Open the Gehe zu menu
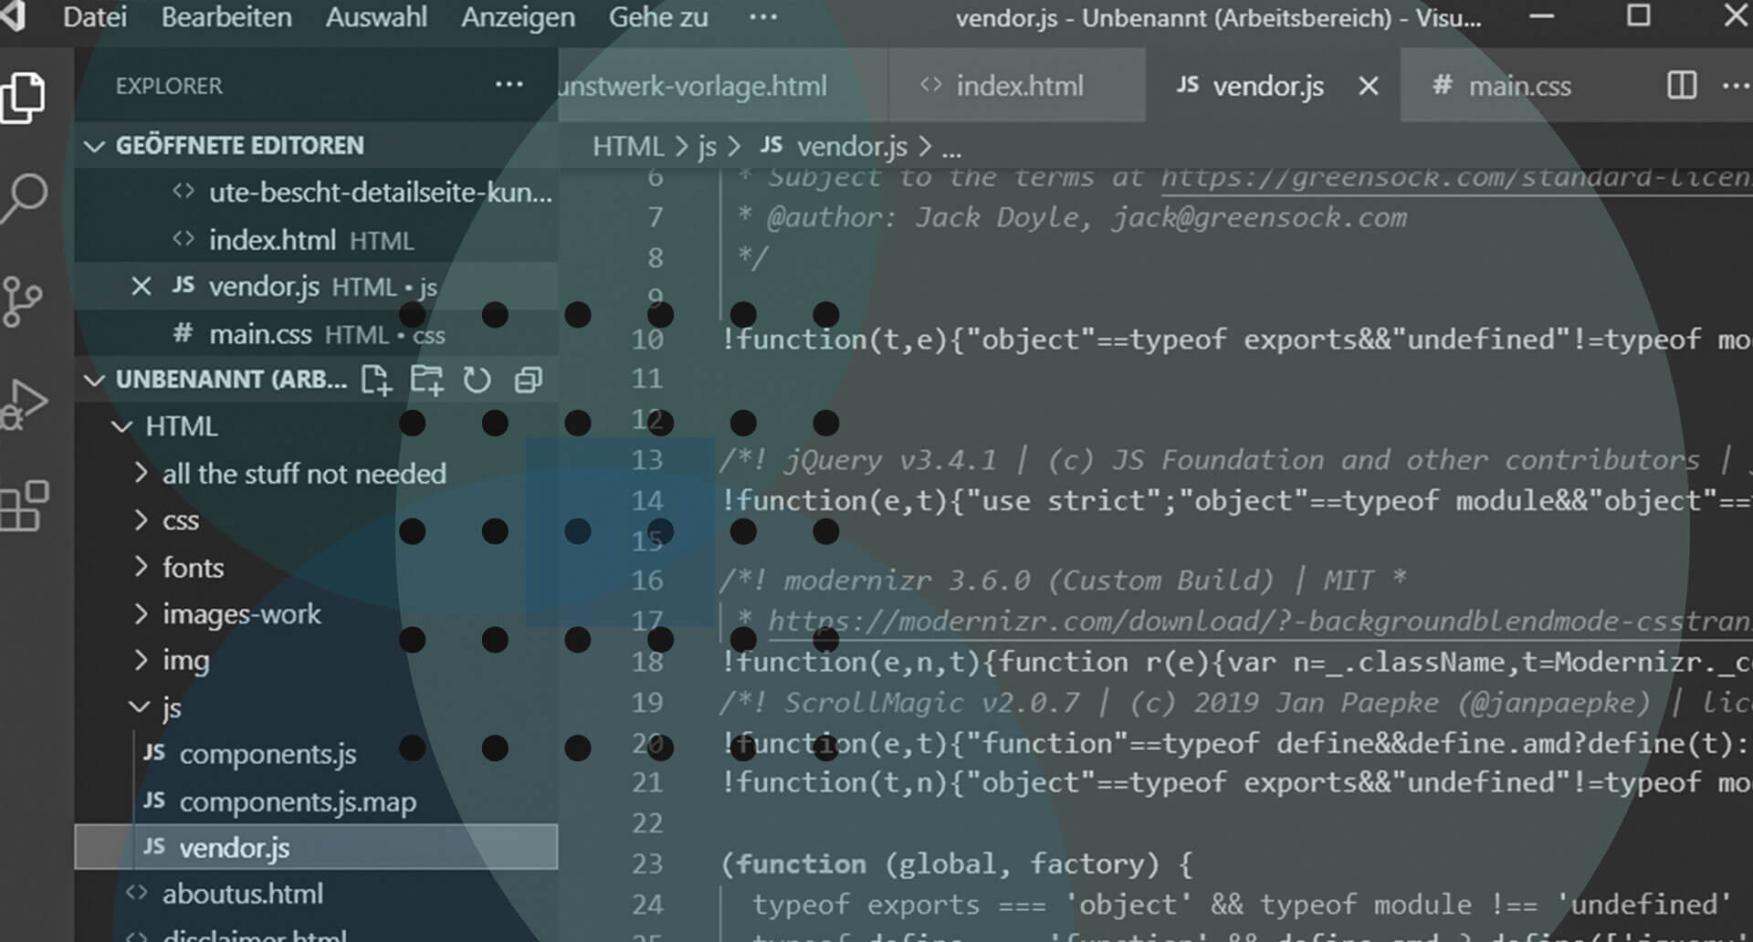1753x942 pixels. pos(658,16)
